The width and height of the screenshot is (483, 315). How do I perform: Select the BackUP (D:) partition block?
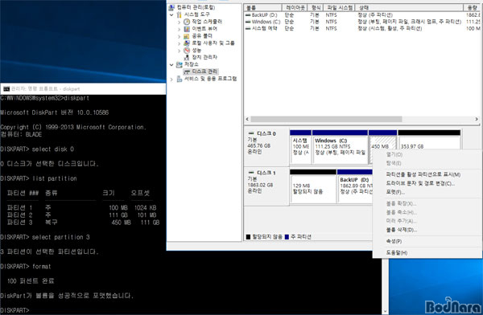point(355,186)
